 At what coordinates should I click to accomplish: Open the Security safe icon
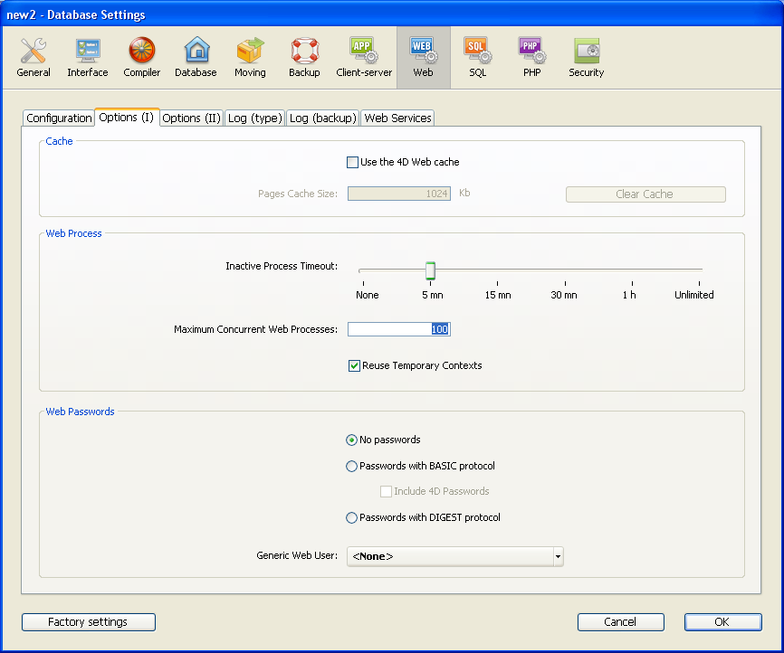coord(586,57)
